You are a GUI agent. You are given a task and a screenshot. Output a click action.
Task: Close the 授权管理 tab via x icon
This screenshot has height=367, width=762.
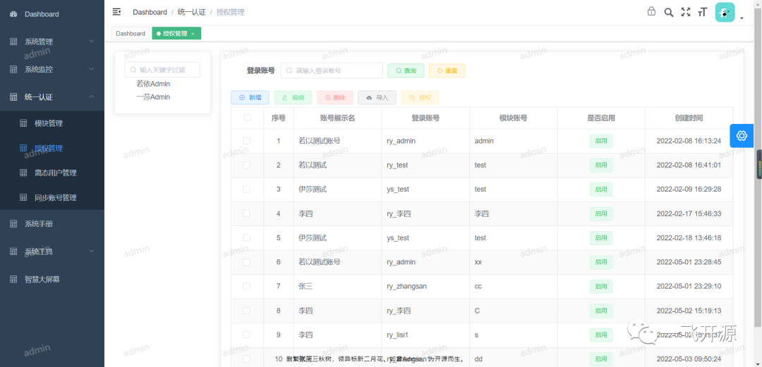[193, 34]
